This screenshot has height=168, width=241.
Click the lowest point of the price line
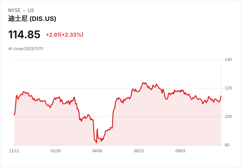tap(96, 143)
